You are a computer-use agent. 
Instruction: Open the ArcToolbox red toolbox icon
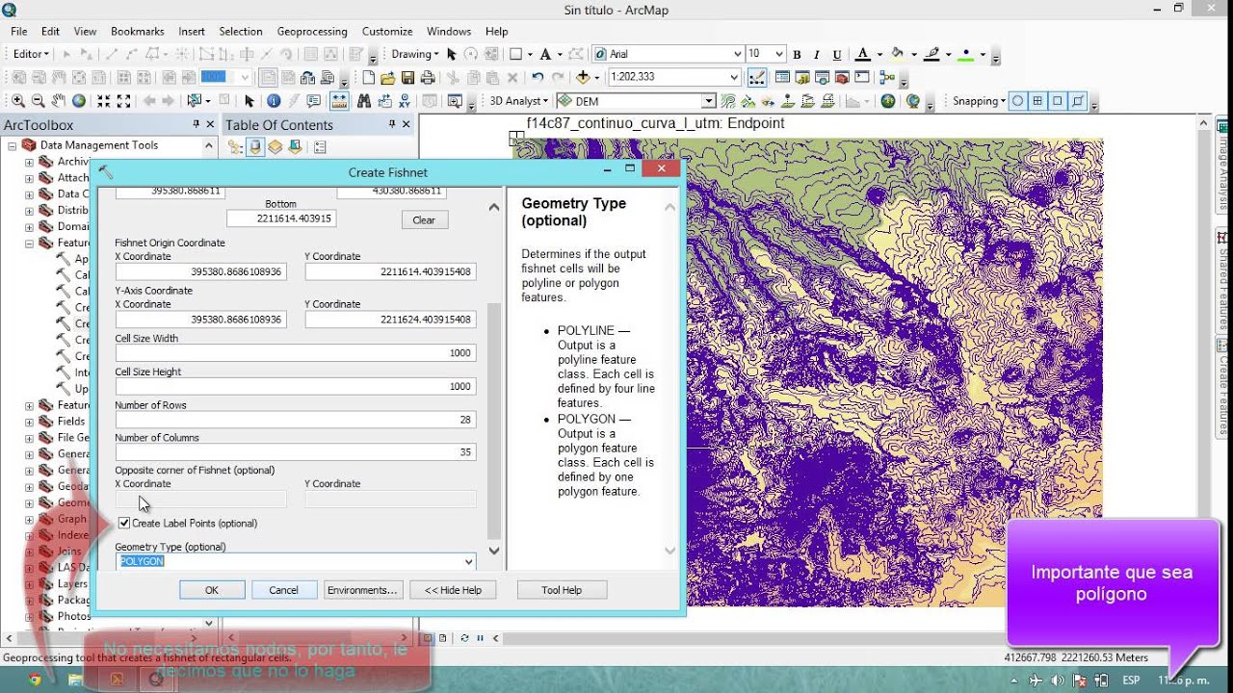tap(842, 77)
